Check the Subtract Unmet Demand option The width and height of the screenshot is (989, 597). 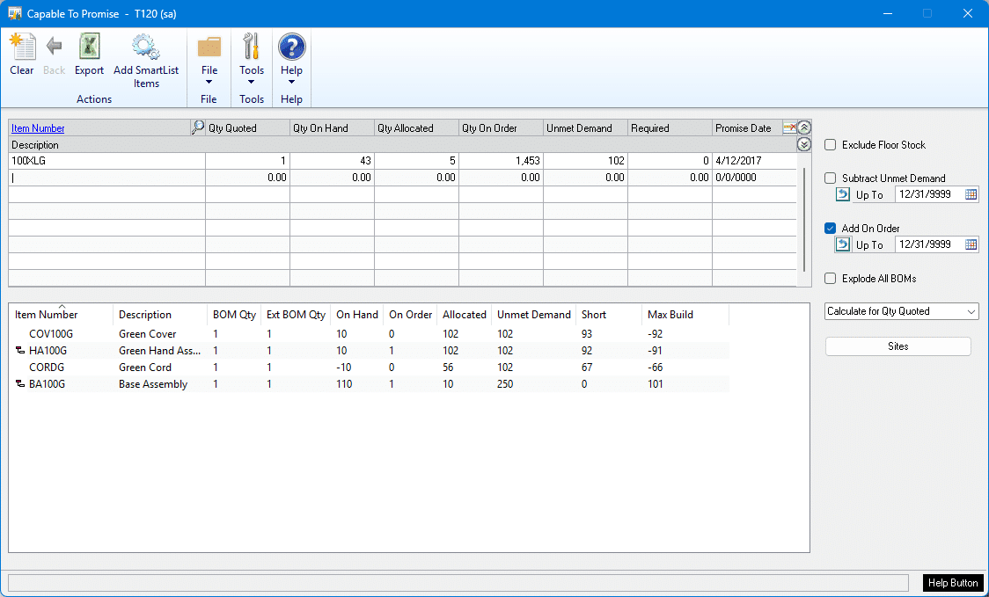click(831, 178)
